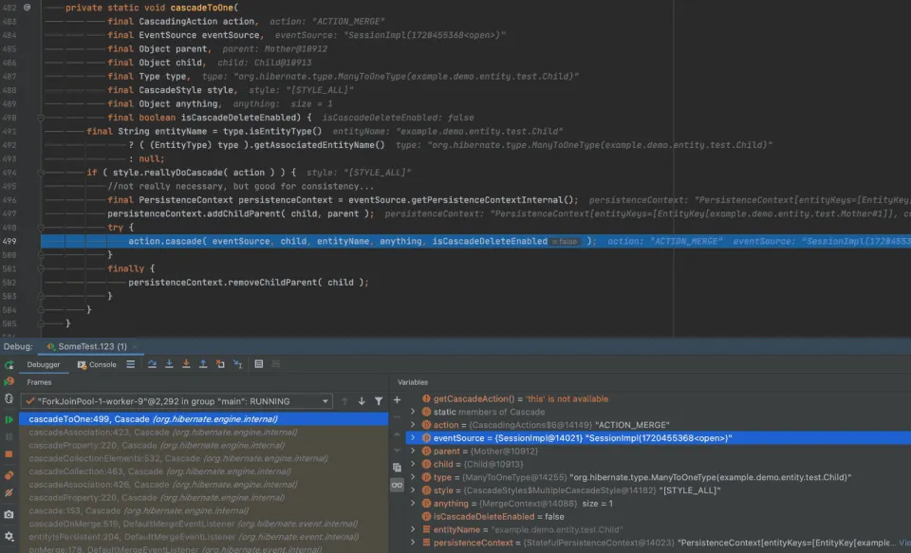Collapse the try block fold marker at line 498

tap(41, 228)
